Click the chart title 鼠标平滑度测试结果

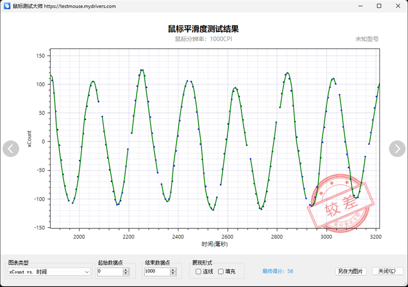203,29
